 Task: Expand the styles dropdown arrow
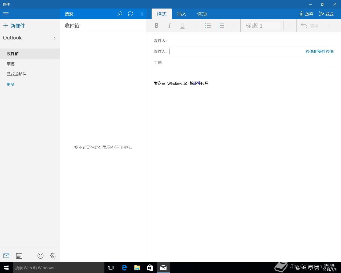(290, 26)
